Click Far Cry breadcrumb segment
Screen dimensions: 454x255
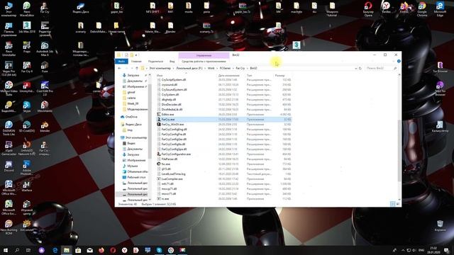point(240,68)
